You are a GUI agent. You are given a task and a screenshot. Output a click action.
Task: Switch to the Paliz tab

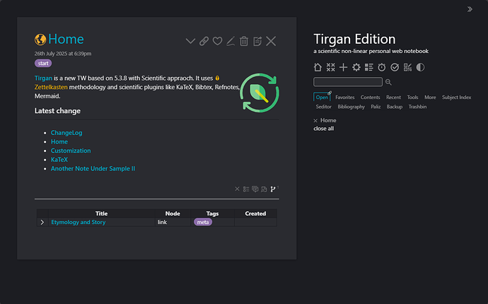click(x=376, y=107)
